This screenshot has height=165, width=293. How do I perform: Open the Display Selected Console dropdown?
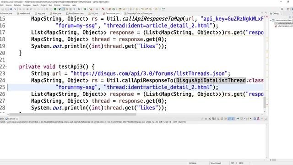(x=244, y=119)
